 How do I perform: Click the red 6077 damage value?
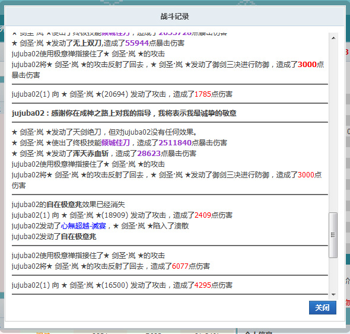click(180, 266)
